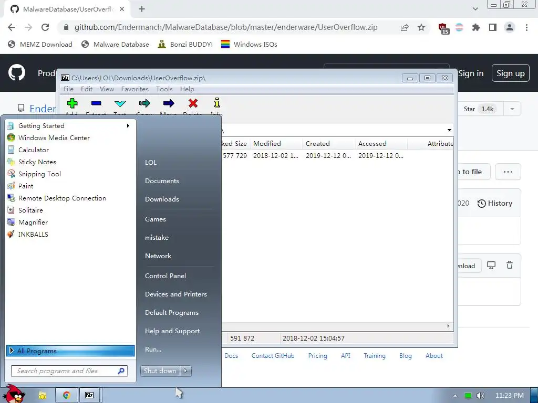Click the 7-Zip Copy toolbar icon

point(144,103)
